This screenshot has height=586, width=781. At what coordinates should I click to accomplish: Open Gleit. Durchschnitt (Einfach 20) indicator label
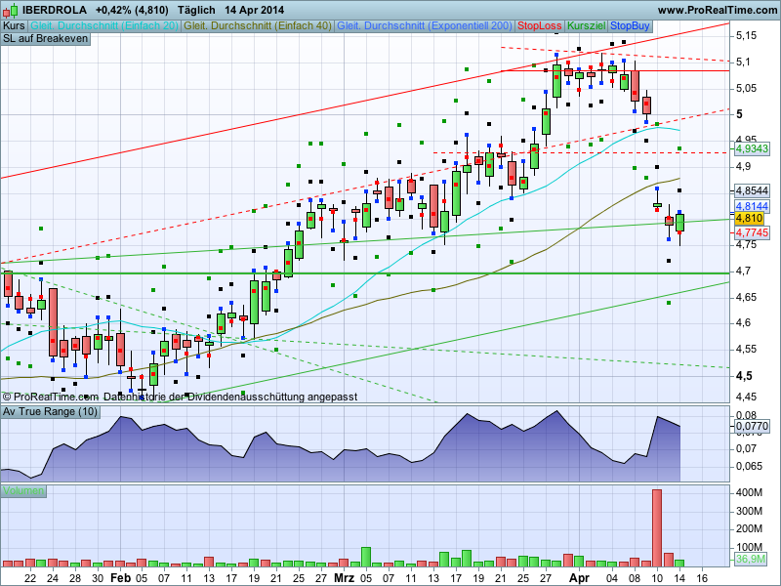coord(104,26)
